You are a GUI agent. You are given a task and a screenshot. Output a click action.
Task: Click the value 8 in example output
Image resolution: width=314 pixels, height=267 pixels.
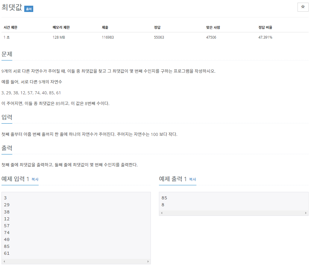(163, 205)
